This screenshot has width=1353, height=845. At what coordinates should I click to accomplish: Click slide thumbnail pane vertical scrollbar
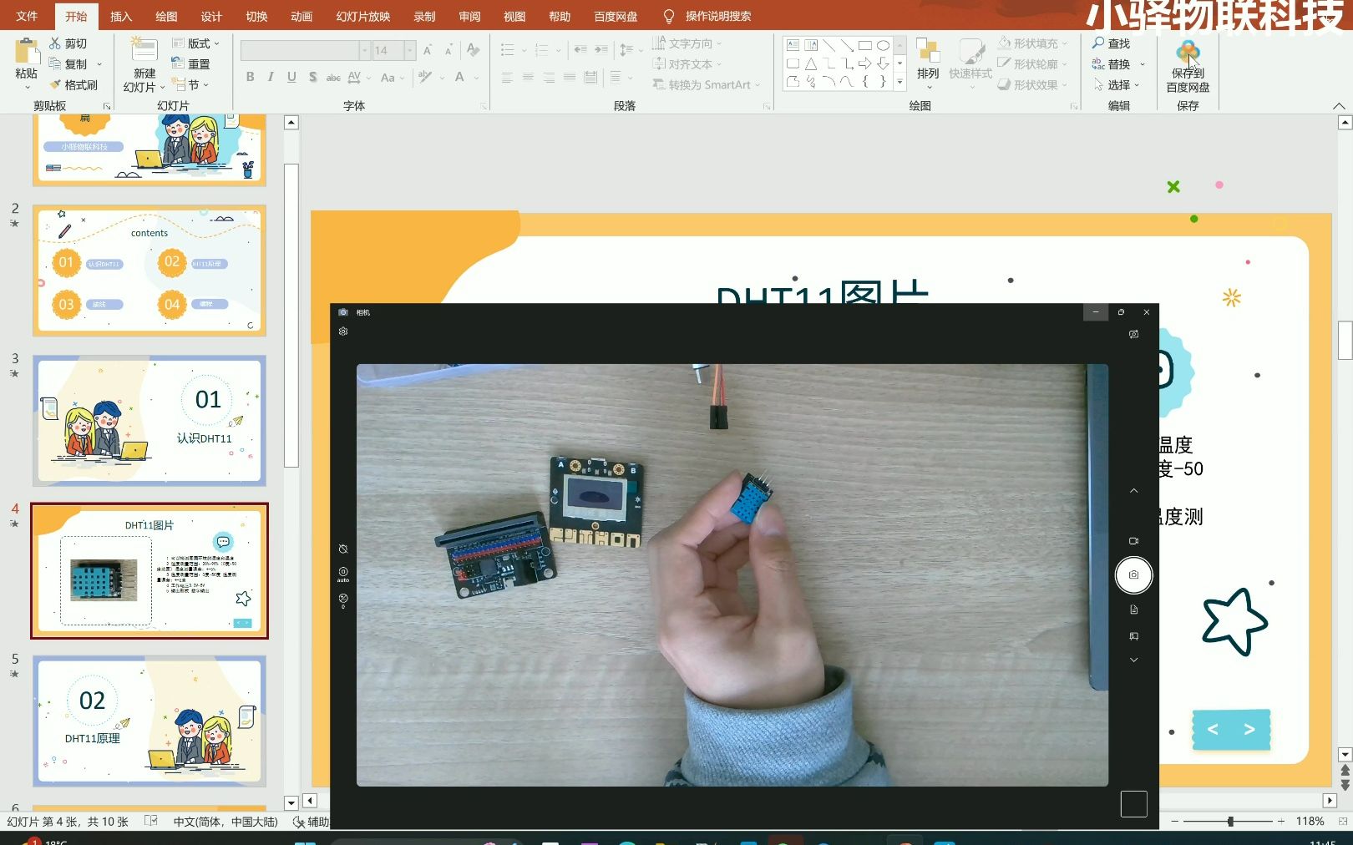tap(291, 316)
